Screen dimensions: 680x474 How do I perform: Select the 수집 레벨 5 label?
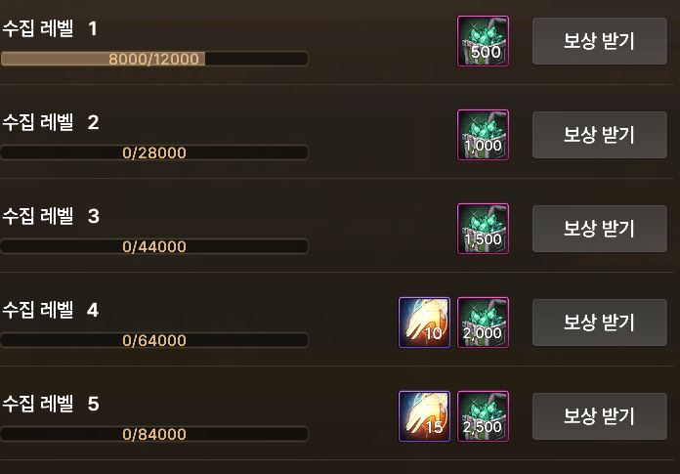[51, 404]
